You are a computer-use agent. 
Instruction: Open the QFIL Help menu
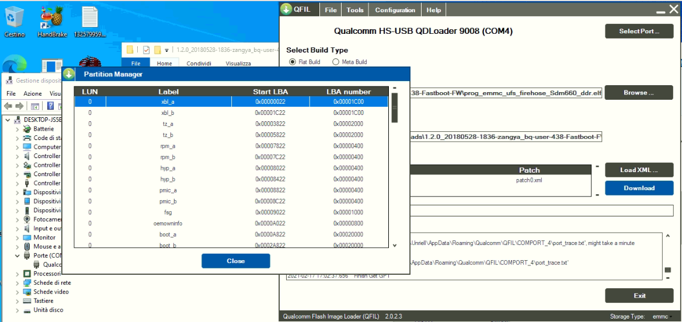(433, 9)
